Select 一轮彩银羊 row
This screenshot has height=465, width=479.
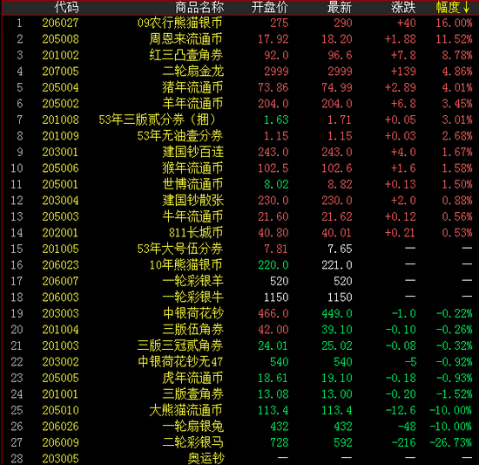tap(239, 281)
